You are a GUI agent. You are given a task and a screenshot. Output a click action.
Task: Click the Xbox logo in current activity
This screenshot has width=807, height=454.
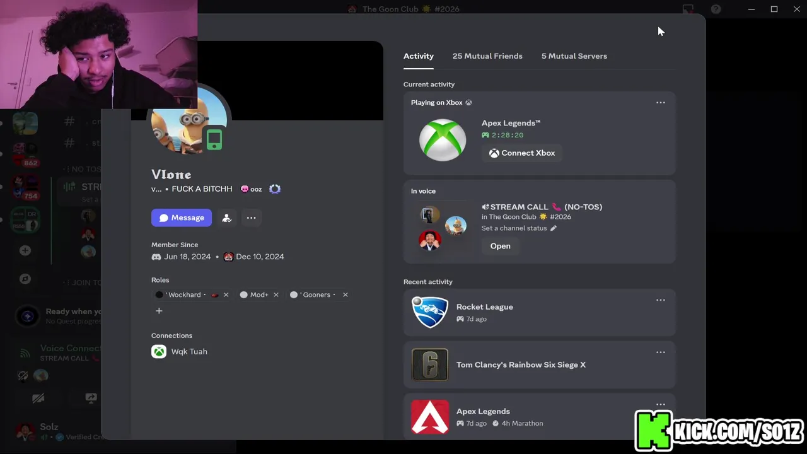coord(443,140)
